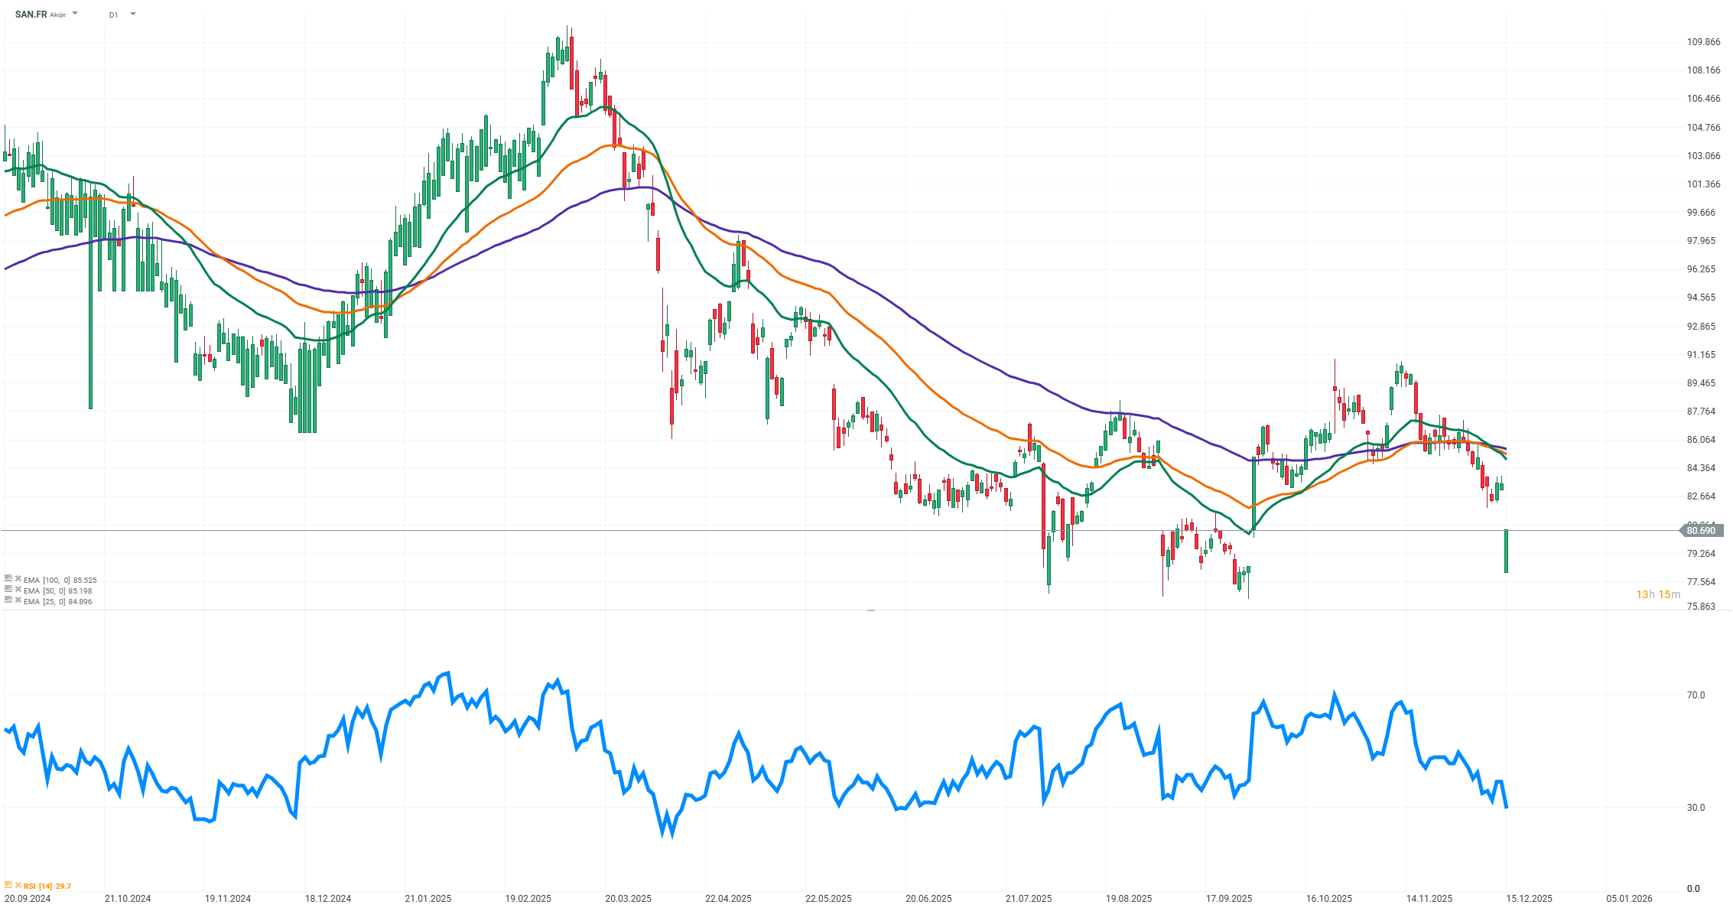Remove the RSI 14 indicator with X

(x=18, y=885)
